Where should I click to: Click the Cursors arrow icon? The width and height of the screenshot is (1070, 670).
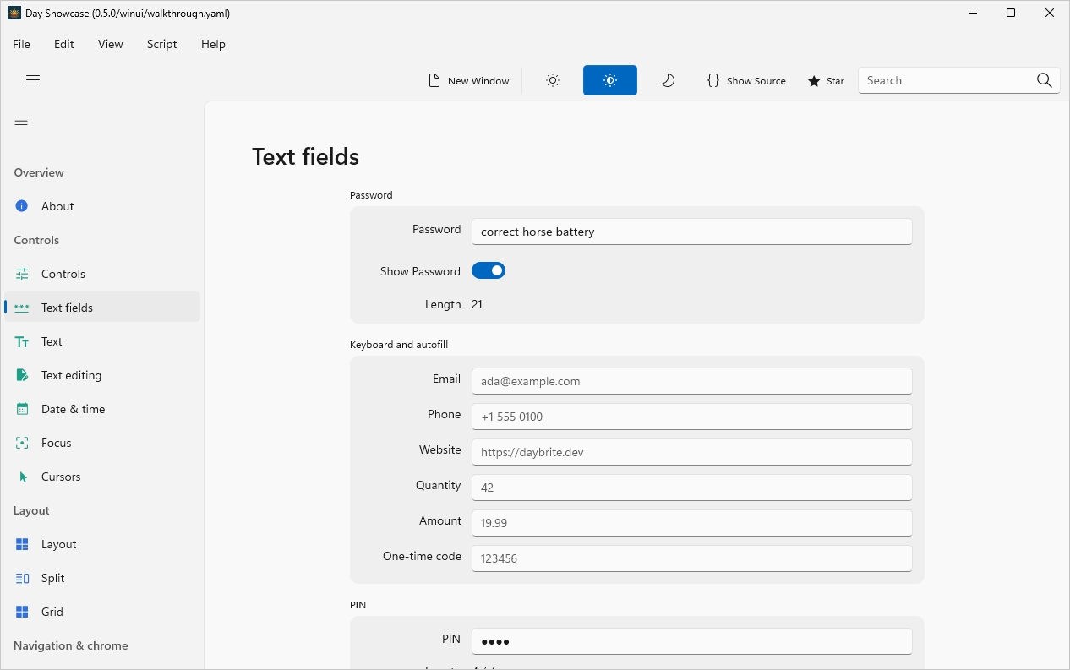[24, 477]
